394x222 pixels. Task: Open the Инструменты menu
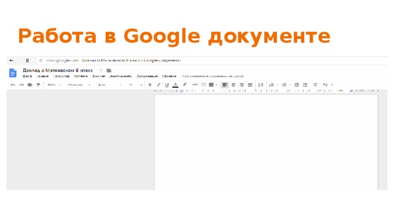(121, 76)
